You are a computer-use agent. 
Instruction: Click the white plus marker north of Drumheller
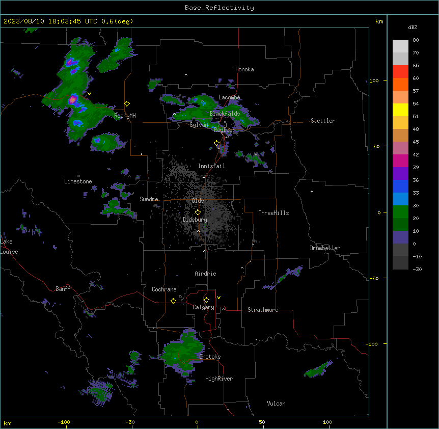[312, 191]
